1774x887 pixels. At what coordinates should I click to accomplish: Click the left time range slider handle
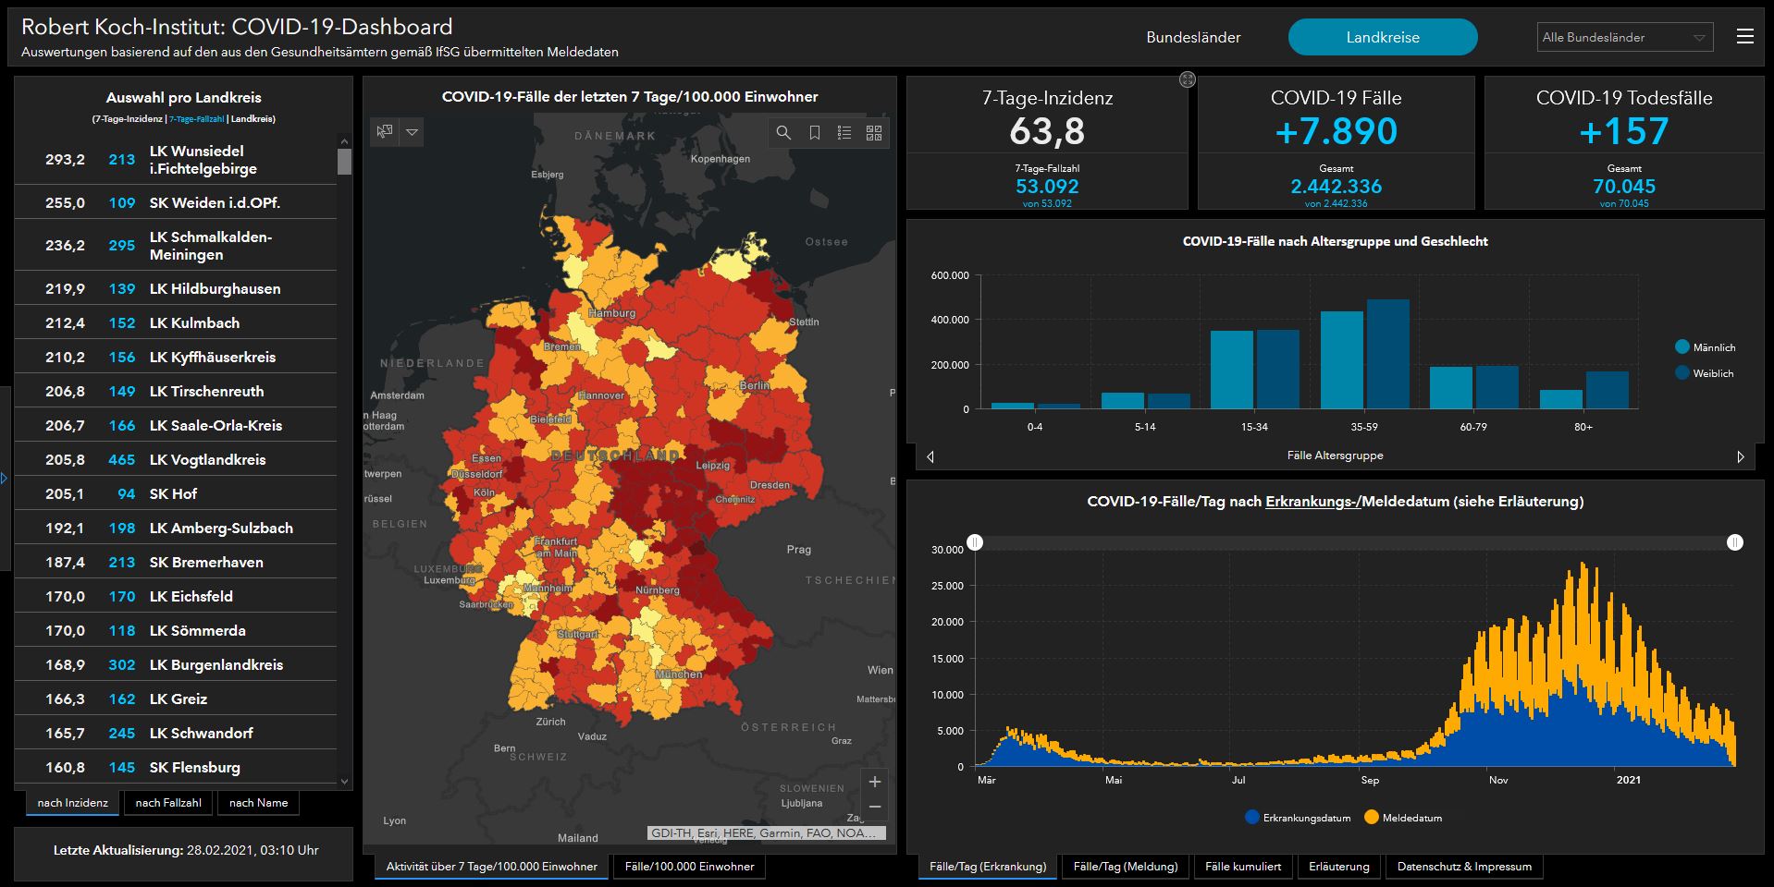tap(975, 542)
